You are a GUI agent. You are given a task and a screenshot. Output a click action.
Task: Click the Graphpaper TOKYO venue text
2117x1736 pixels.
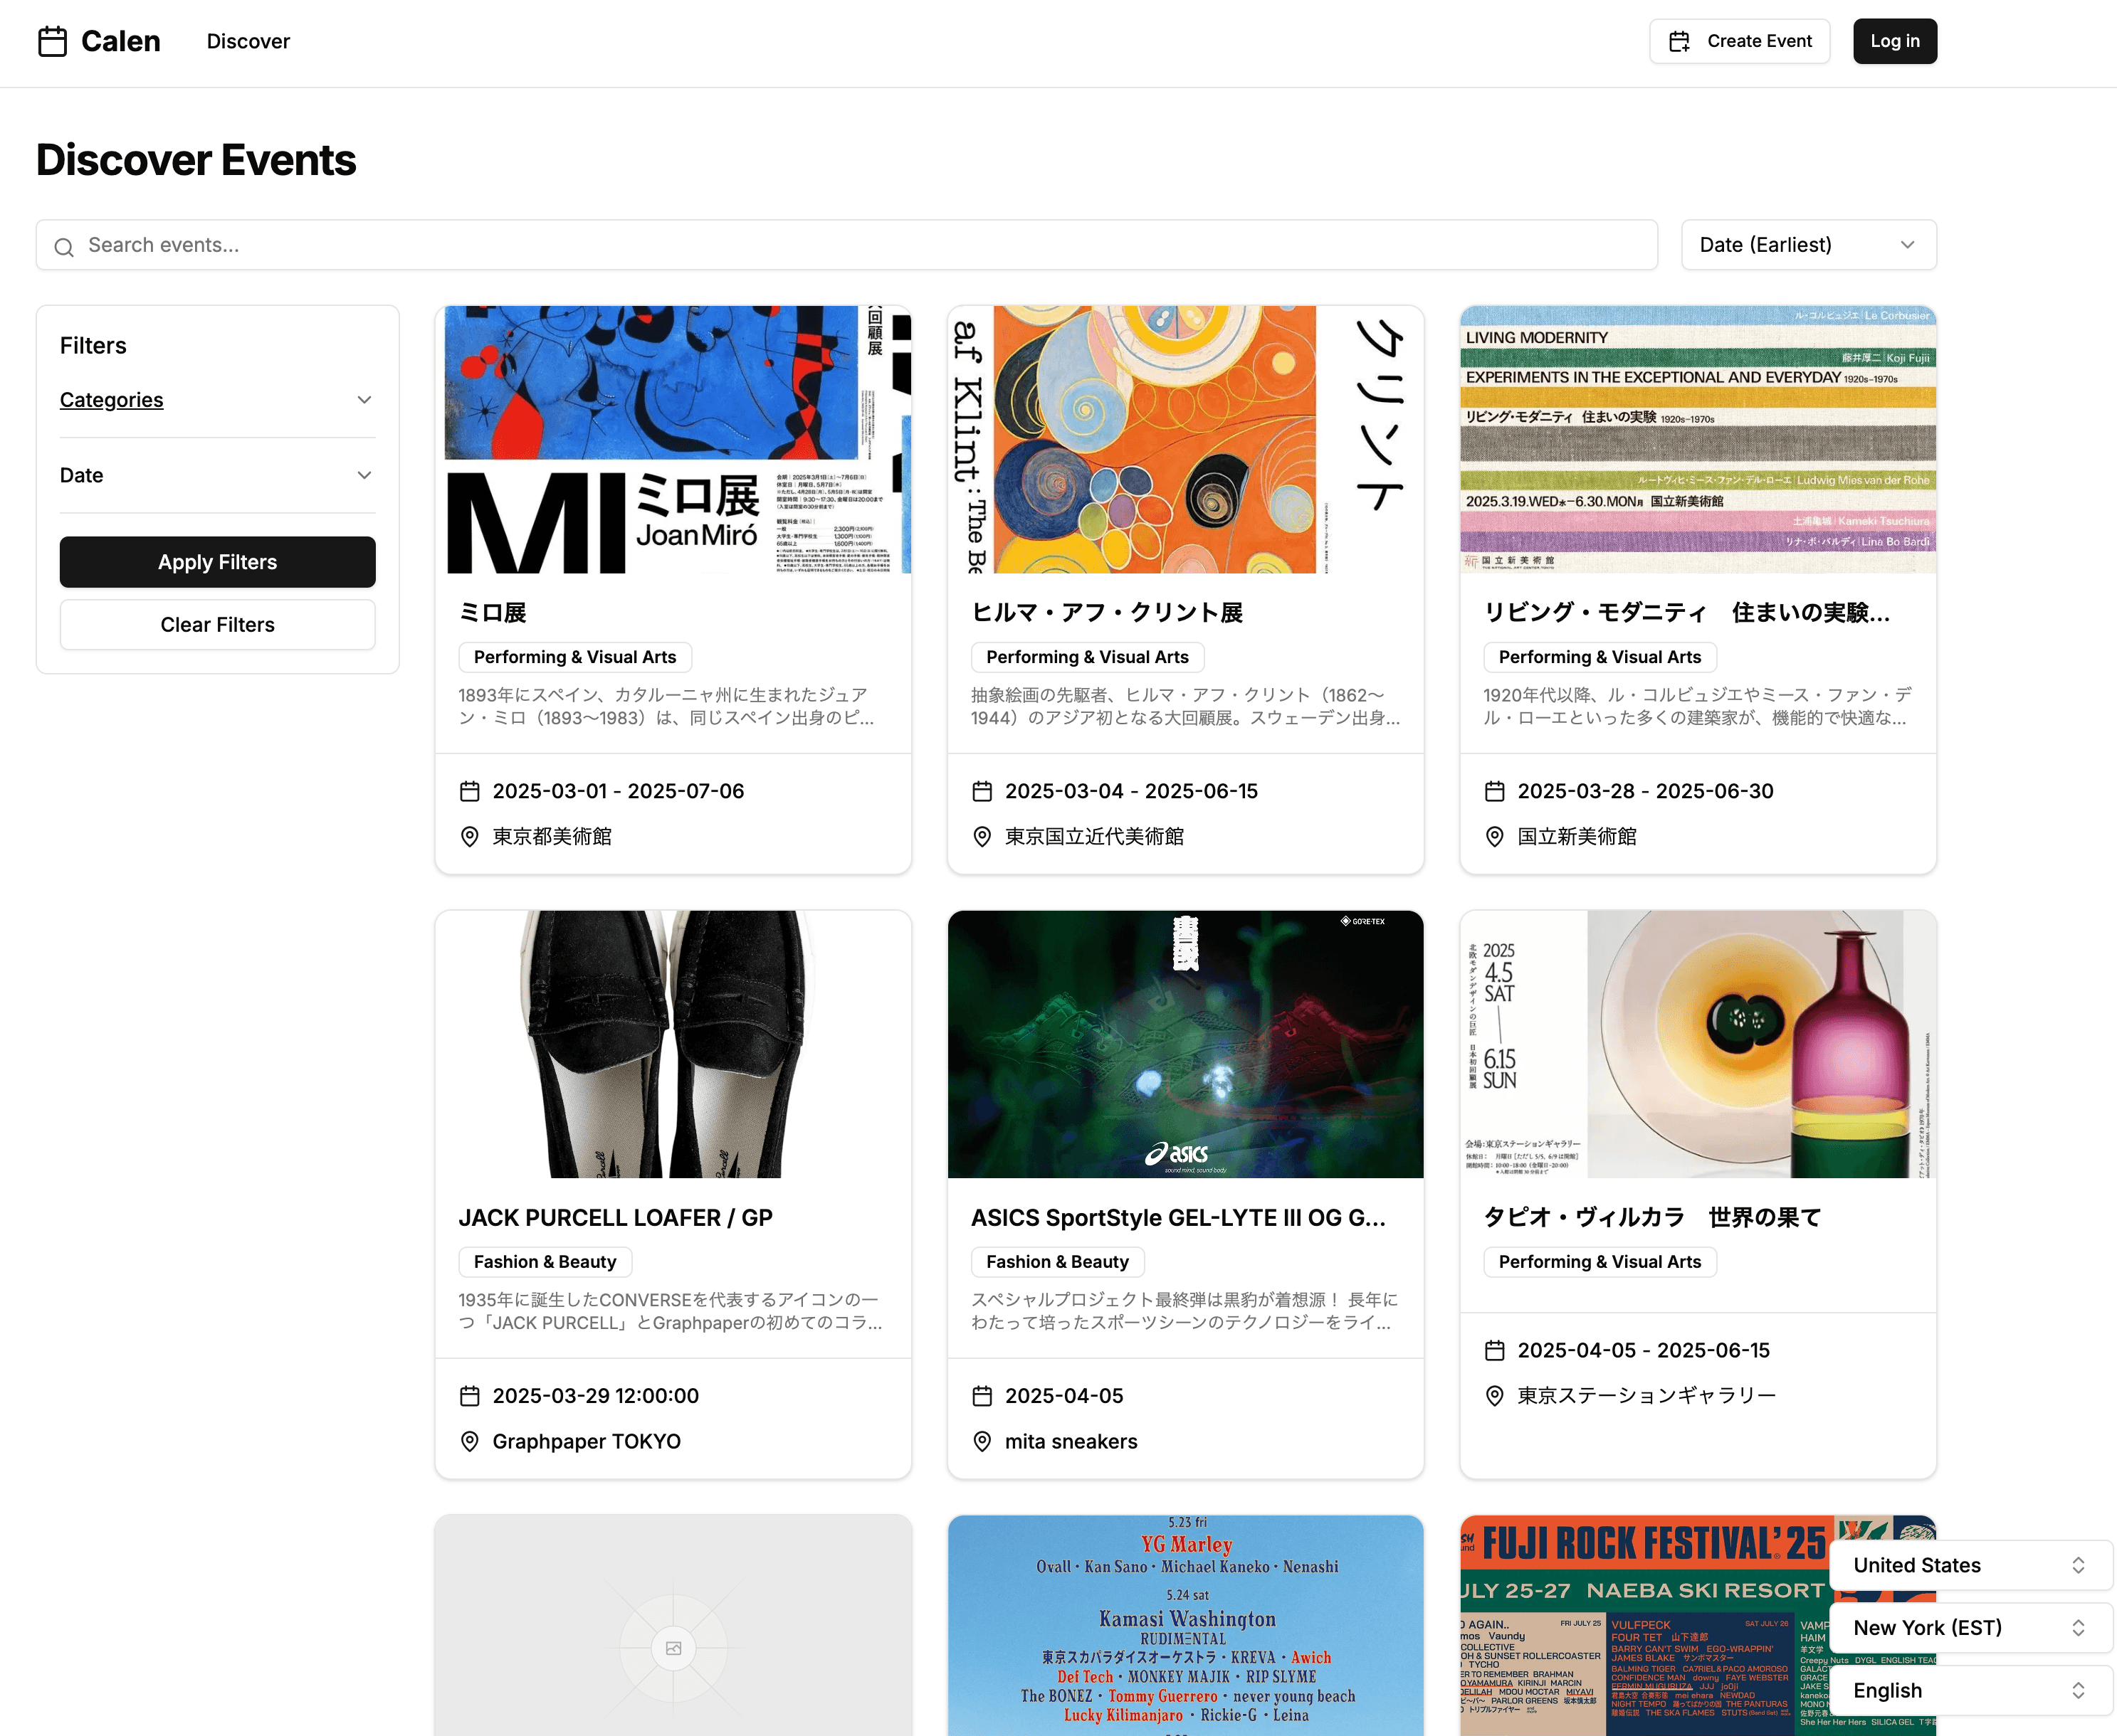(x=587, y=1442)
